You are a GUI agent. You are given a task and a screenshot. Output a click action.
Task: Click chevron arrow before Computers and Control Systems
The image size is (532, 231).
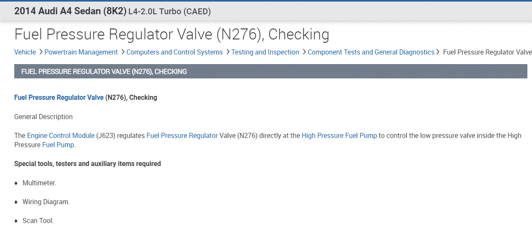(x=123, y=52)
